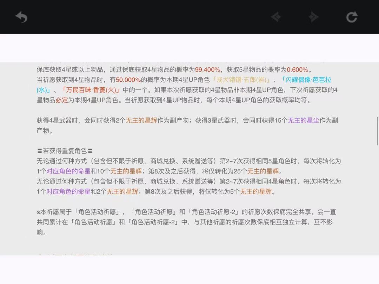Go to previous page with left diamond arrow
This screenshot has height=284, width=379.
(x=276, y=17)
